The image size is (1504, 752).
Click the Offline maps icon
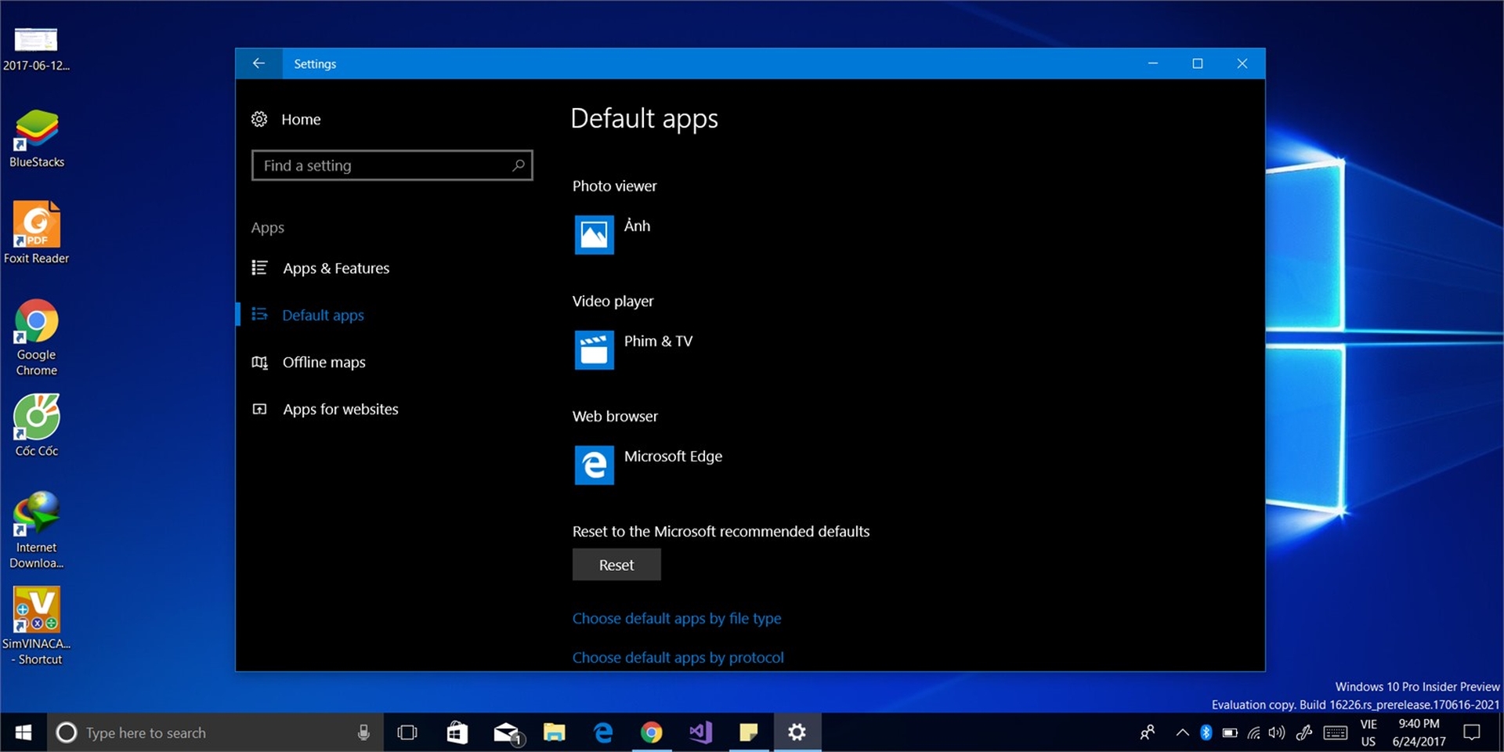[x=259, y=362]
